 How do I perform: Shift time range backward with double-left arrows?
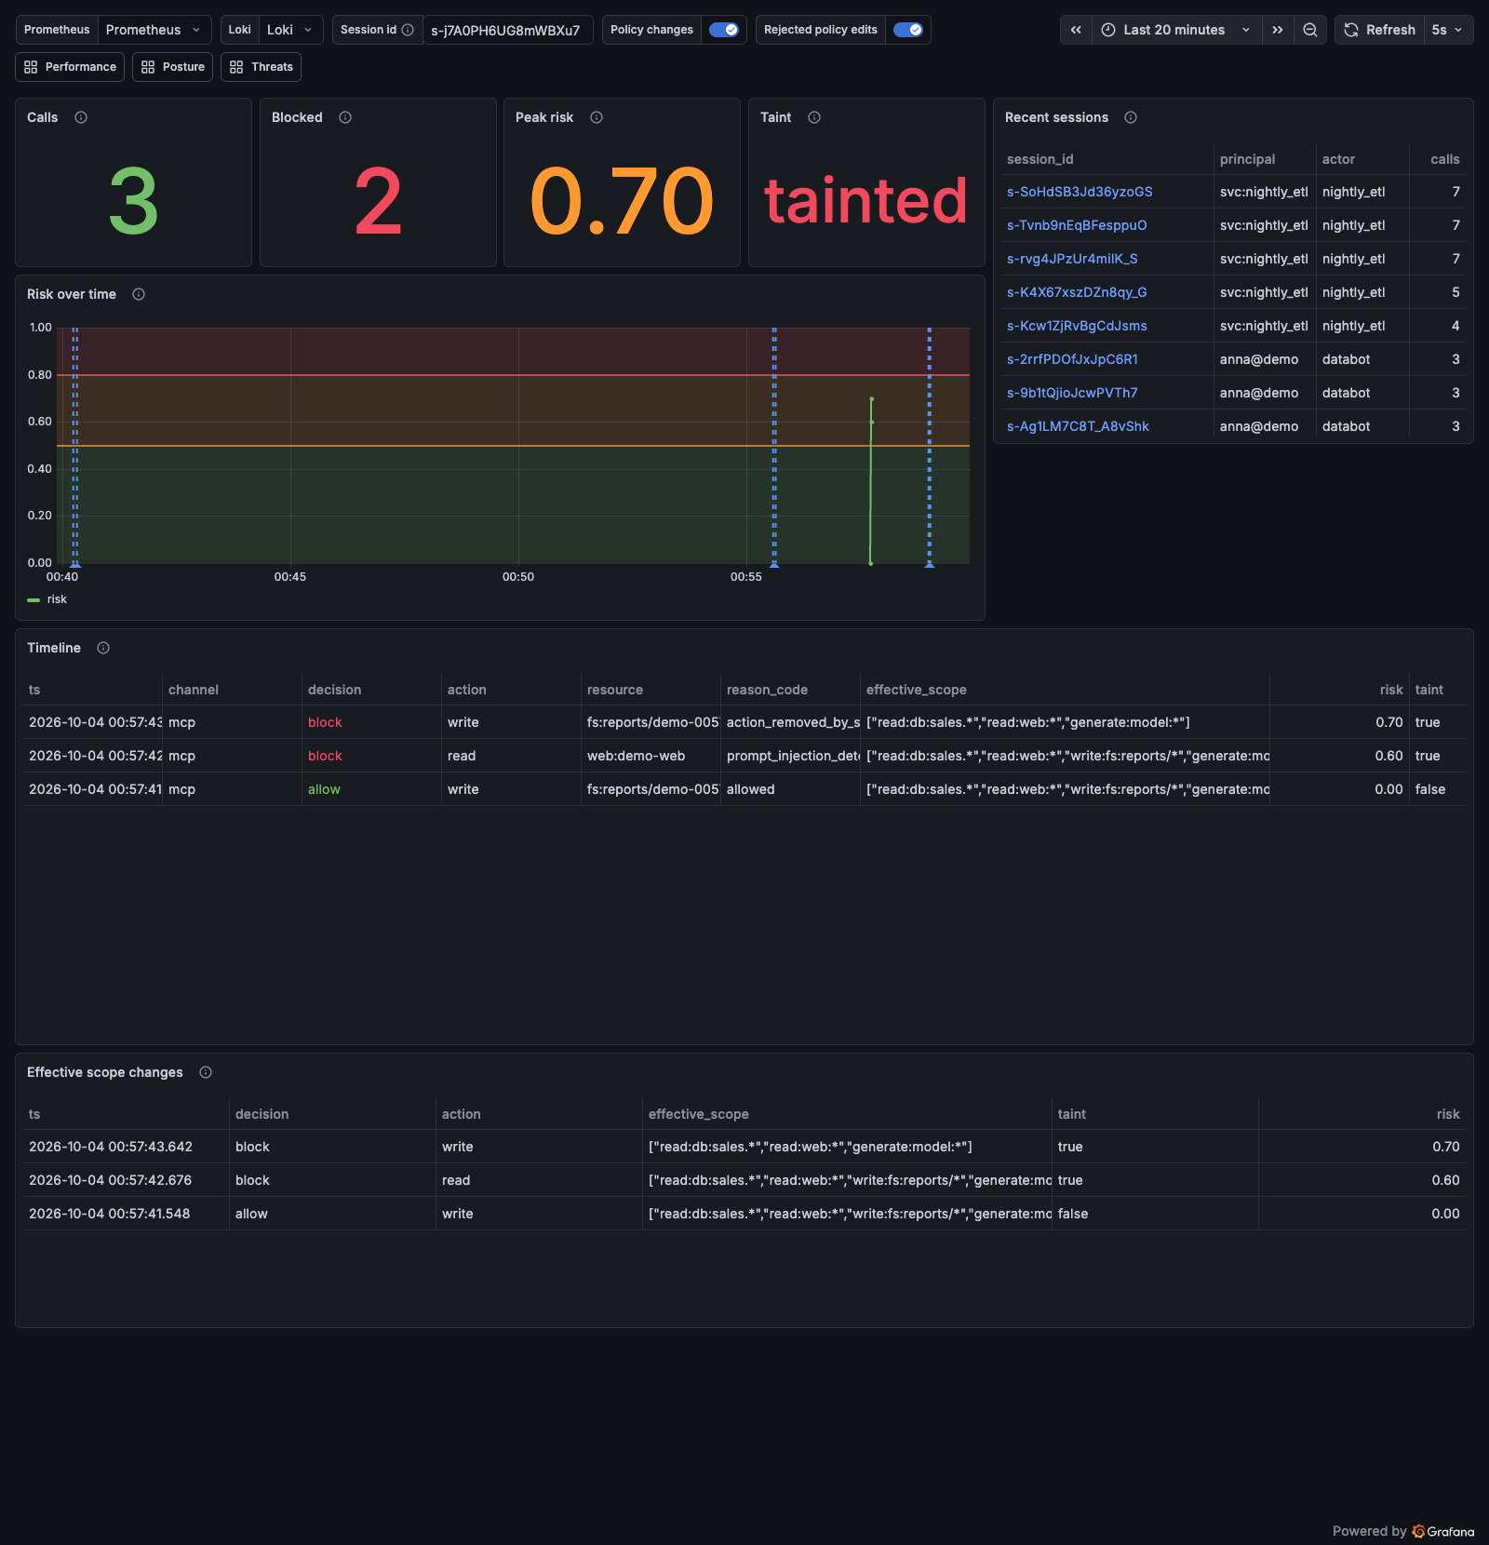[x=1076, y=30]
